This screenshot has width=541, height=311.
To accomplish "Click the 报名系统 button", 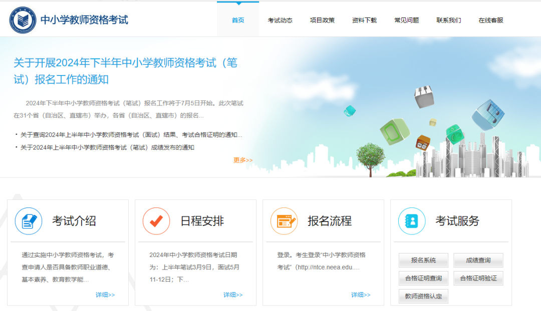I will 423,260.
